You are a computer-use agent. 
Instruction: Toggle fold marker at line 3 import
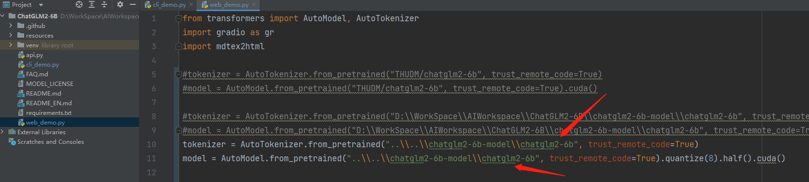click(x=179, y=46)
